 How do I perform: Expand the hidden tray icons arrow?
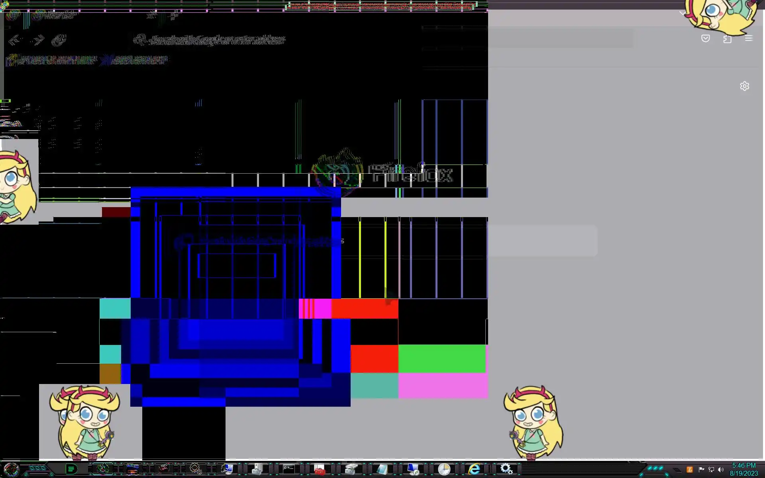coord(677,470)
